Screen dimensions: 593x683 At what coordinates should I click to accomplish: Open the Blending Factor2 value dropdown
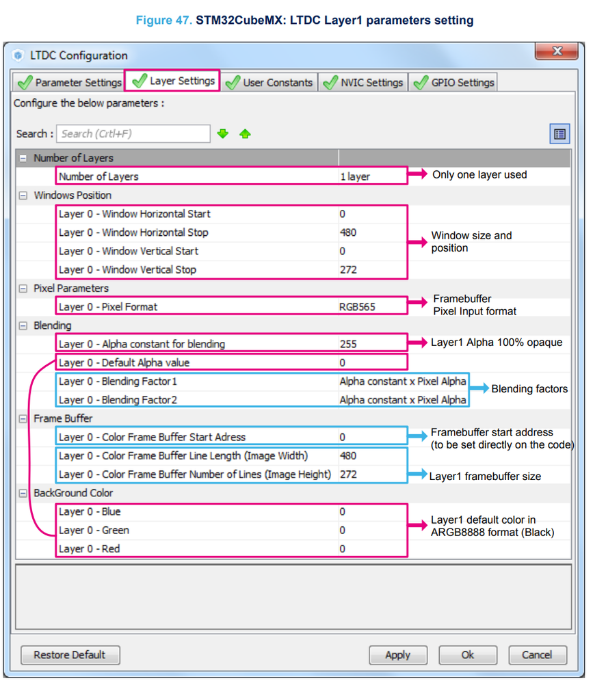(x=403, y=400)
